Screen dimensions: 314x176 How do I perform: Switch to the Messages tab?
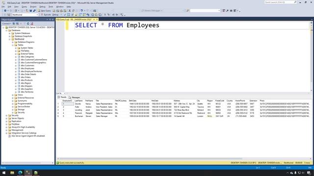(x=74, y=97)
